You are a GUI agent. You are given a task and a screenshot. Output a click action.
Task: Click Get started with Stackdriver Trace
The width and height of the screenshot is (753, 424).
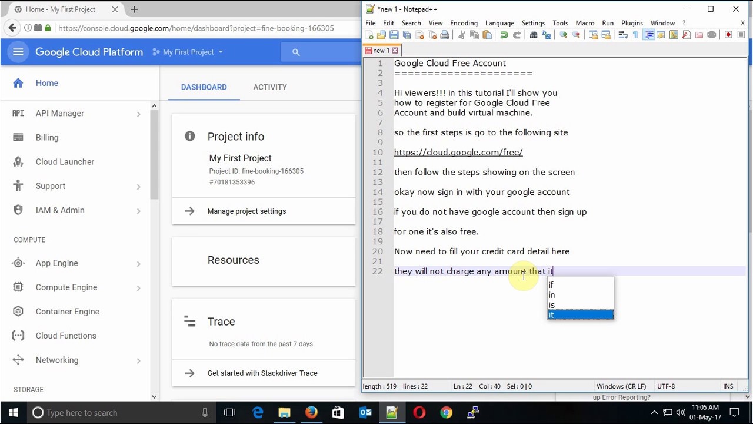262,373
